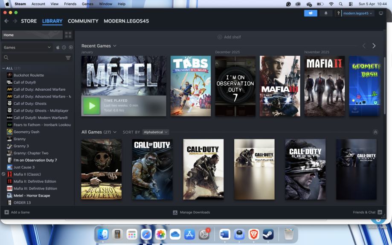
Task: Open the Friends menu
Action: pos(70,4)
